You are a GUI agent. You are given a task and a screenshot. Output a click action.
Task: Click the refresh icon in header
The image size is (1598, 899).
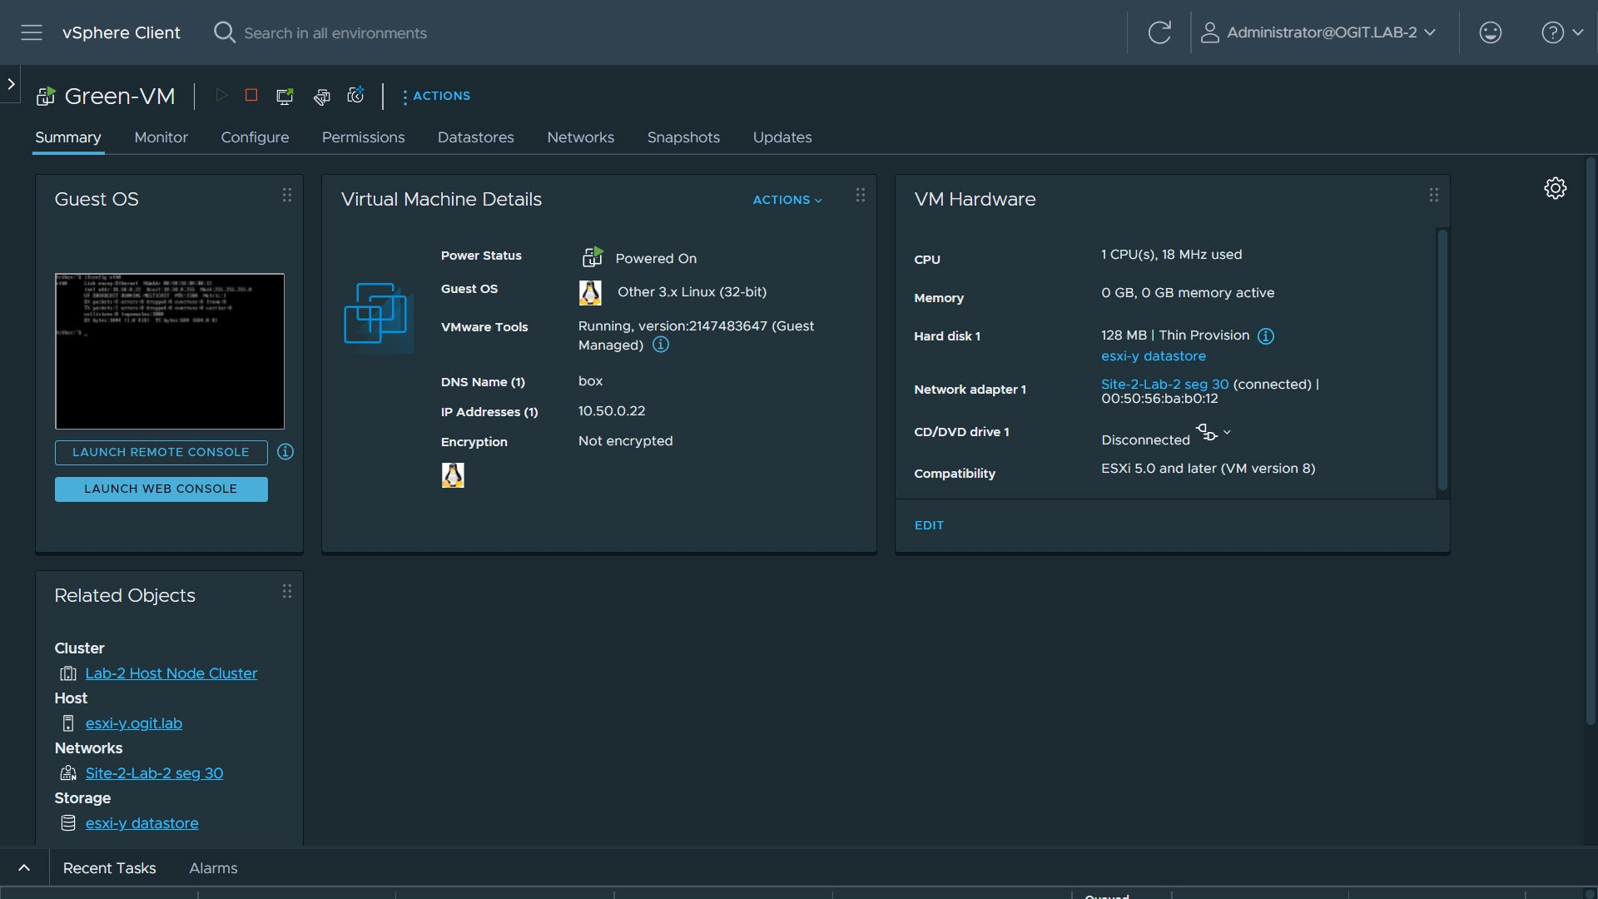tap(1159, 32)
